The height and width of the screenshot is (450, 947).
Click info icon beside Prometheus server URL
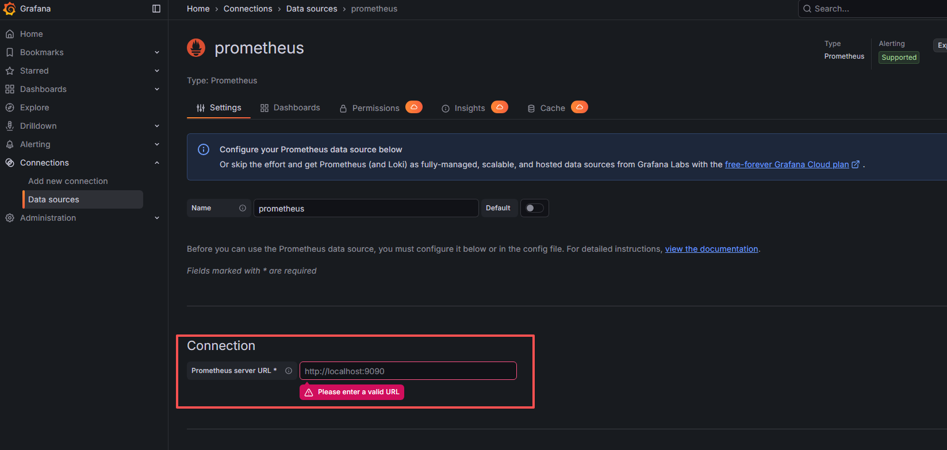click(x=289, y=371)
